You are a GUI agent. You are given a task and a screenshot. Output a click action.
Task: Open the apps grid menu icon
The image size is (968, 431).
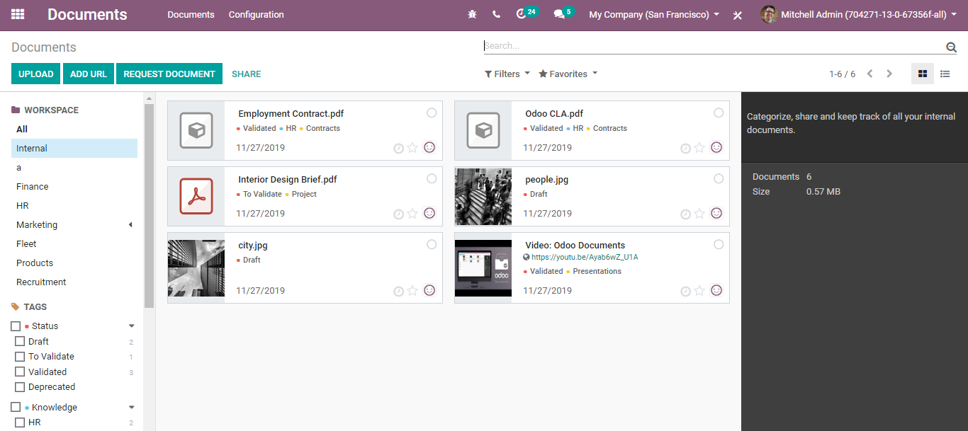tap(18, 14)
